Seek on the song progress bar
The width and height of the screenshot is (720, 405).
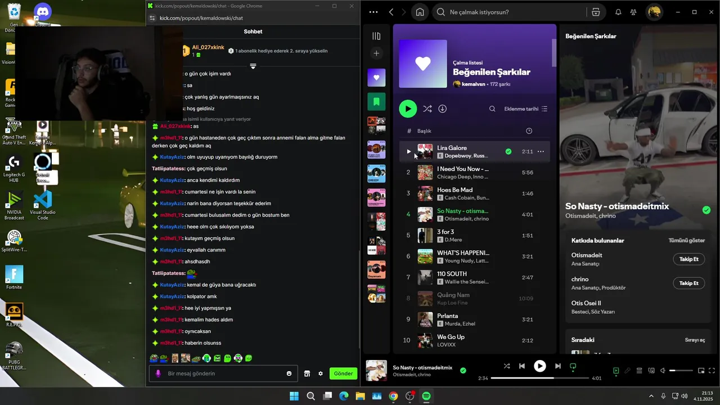539,378
